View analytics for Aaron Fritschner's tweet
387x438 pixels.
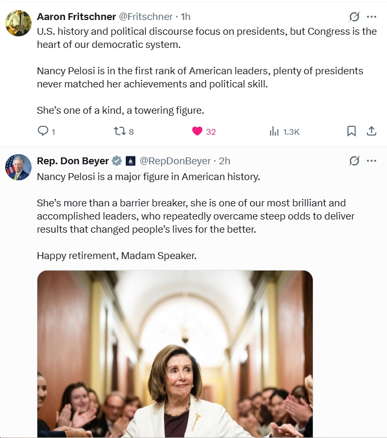point(274,131)
